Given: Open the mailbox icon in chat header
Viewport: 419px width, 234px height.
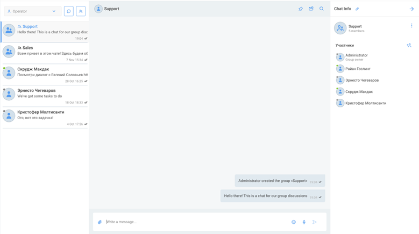Looking at the screenshot, I should pyautogui.click(x=311, y=9).
